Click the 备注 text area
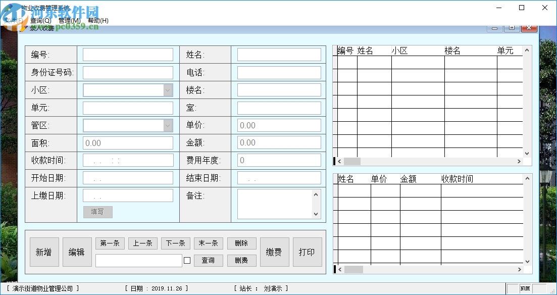 click(275, 204)
